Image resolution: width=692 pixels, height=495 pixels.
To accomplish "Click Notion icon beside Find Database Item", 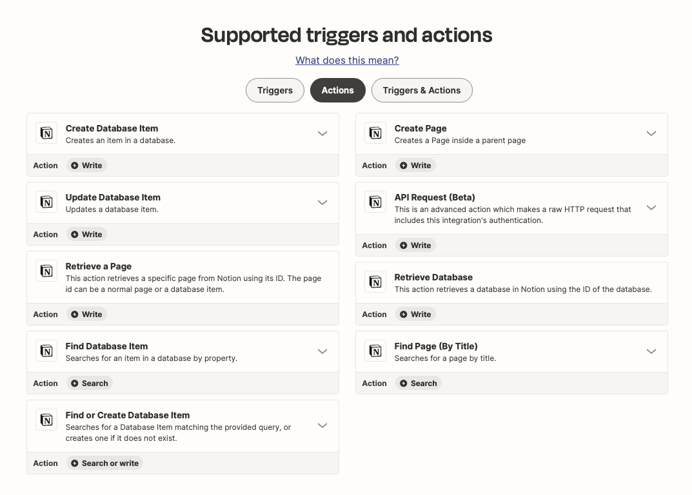I will 46,351.
